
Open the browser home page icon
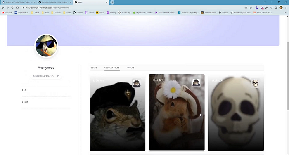17,7
